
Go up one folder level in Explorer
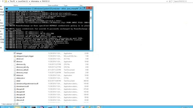click(x=3, y=1)
